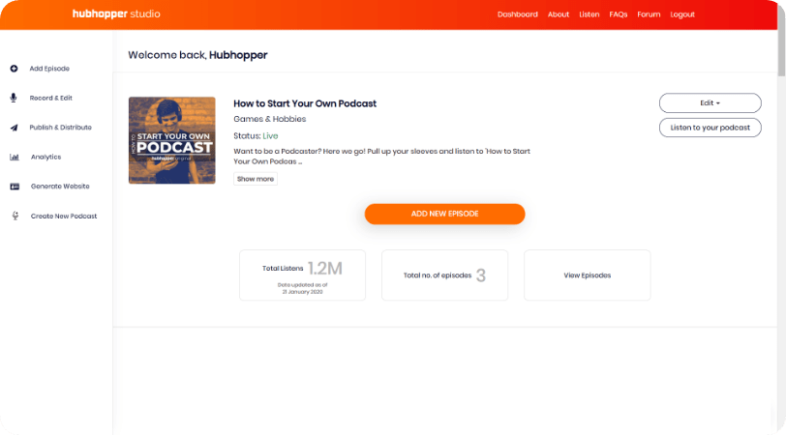
Task: Click the Record & Edit microphone icon
Action: point(14,98)
